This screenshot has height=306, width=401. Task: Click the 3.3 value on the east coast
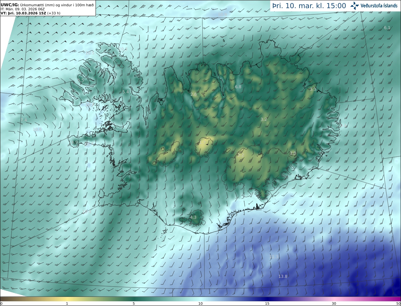[313, 89]
